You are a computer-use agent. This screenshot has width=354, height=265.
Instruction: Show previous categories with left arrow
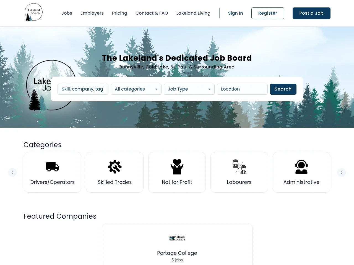12,173
